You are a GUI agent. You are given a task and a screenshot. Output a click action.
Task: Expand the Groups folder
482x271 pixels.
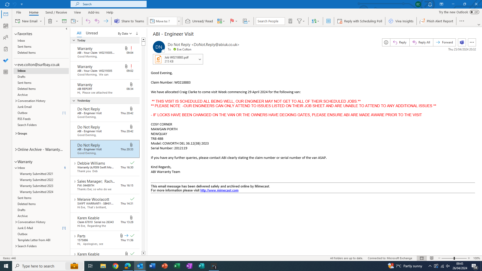click(16, 133)
